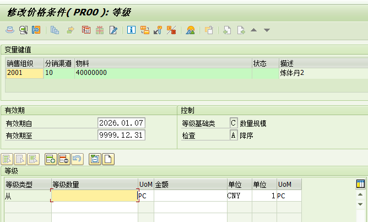The width and height of the screenshot is (368, 222).
Task: Click the 检查 field showing A
Action: point(233,135)
